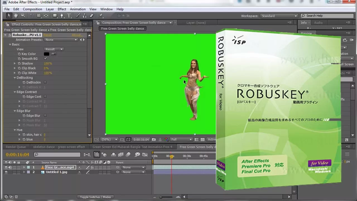
Task: Click Brainstorm icon in timeline
Action: 137,154
